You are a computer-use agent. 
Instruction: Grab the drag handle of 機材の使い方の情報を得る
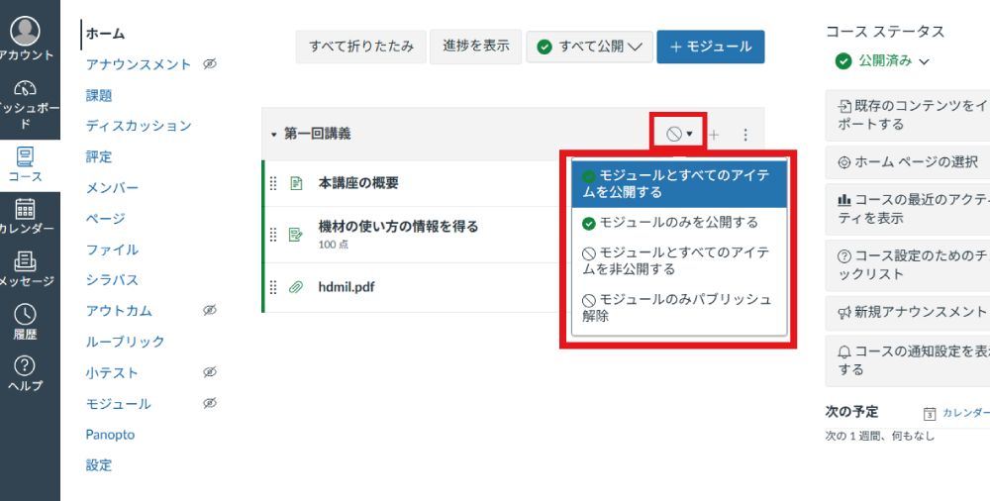click(x=273, y=235)
